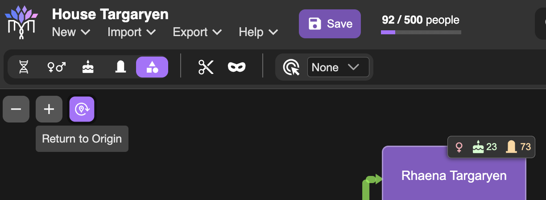This screenshot has height=200, width=546.
Task: Toggle the gender symbols display icon
Action: click(56, 67)
